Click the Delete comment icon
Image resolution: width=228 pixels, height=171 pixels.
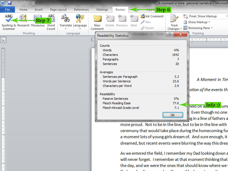[110, 19]
